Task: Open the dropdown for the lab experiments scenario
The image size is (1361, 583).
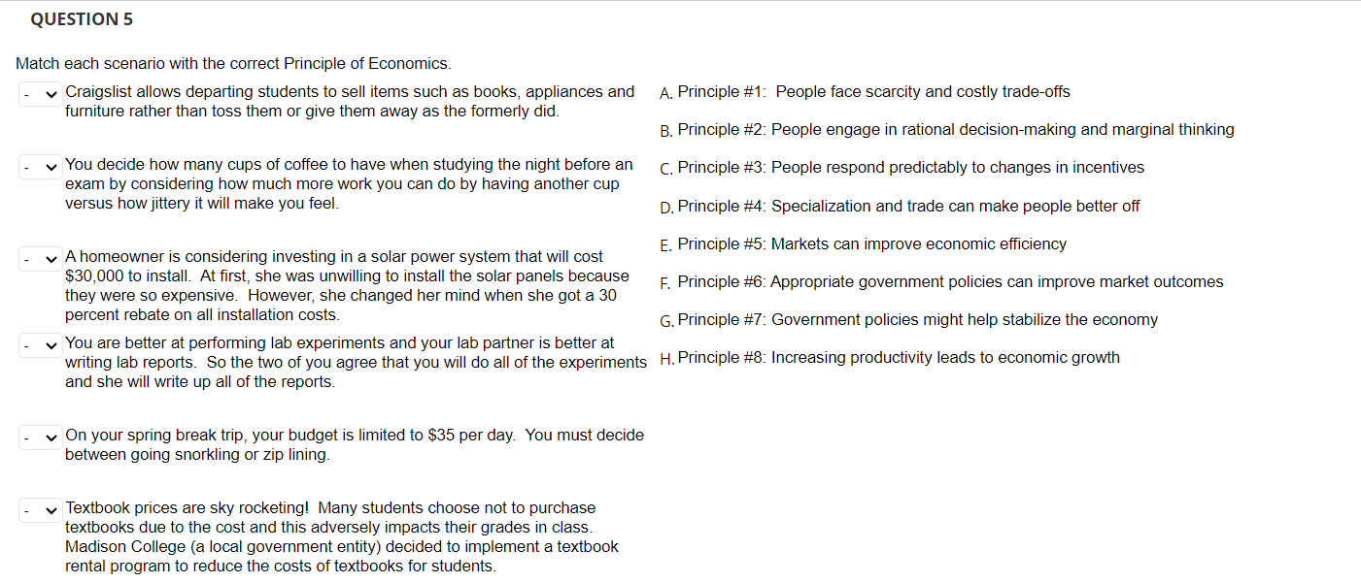Action: [39, 344]
